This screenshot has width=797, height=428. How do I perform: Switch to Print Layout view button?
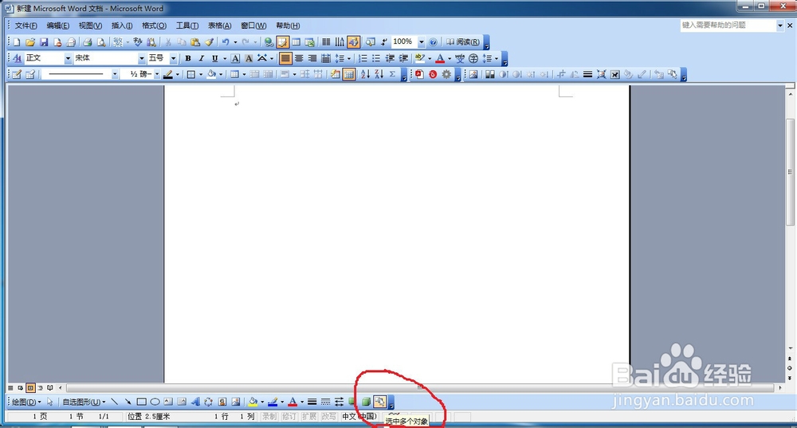point(30,388)
